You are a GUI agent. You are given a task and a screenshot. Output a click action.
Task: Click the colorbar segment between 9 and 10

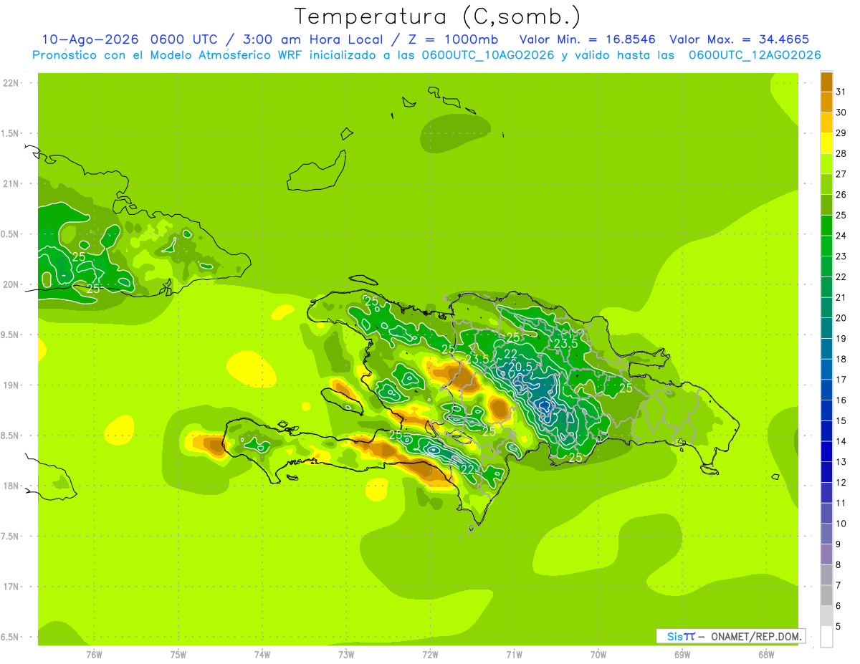826,534
